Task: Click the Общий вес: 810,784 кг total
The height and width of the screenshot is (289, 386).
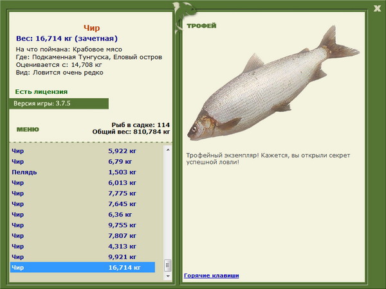Action: coord(131,132)
